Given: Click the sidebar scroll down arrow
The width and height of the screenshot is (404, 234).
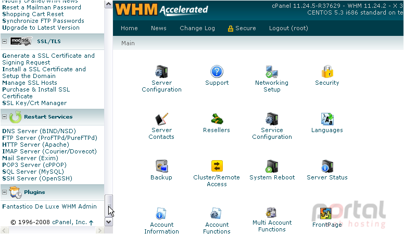Looking at the screenshot, I should coord(109,222).
